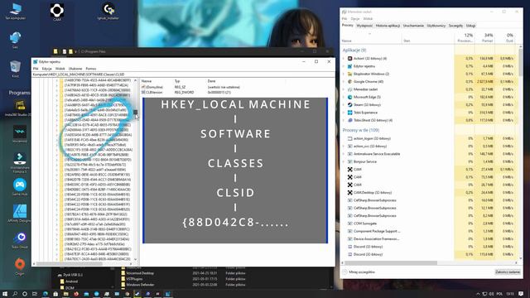
Task: Click the Zakończ zadanie button
Action: tap(508, 272)
